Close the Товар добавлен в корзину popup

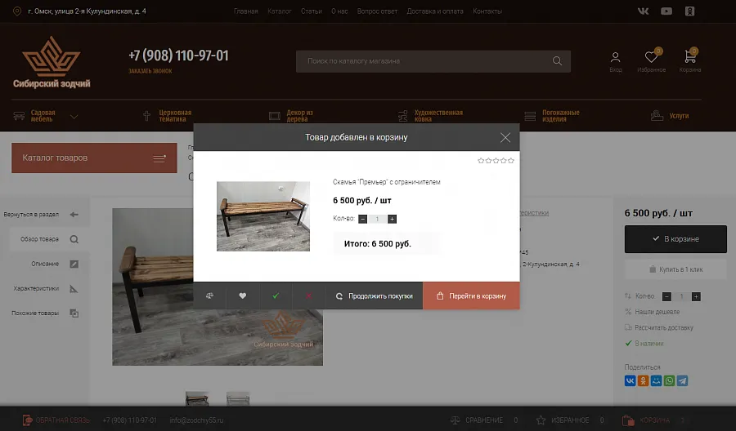coord(505,138)
